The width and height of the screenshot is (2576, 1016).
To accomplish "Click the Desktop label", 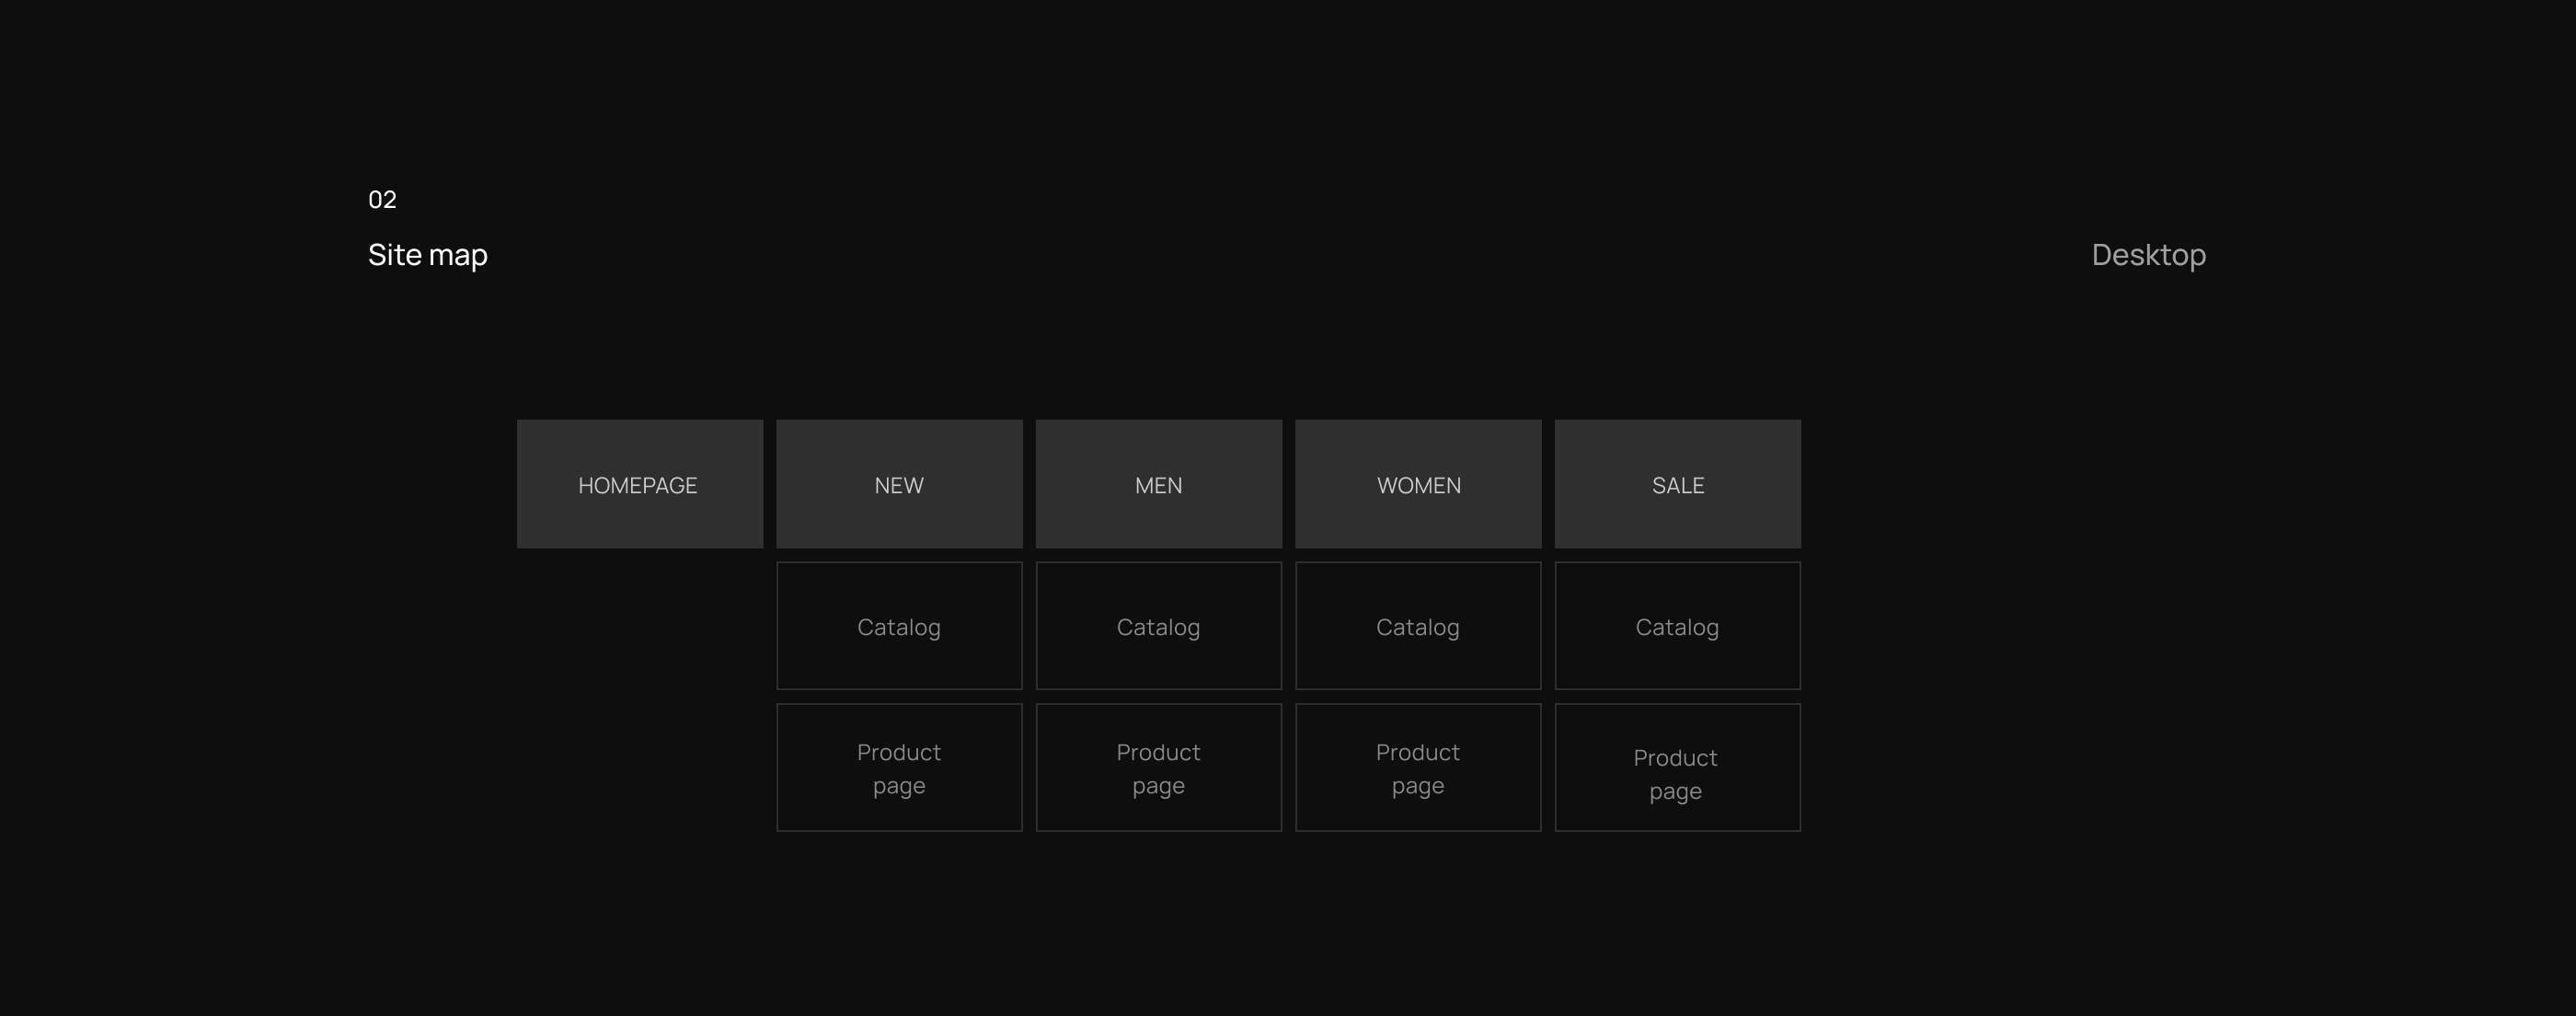I will 2148,255.
